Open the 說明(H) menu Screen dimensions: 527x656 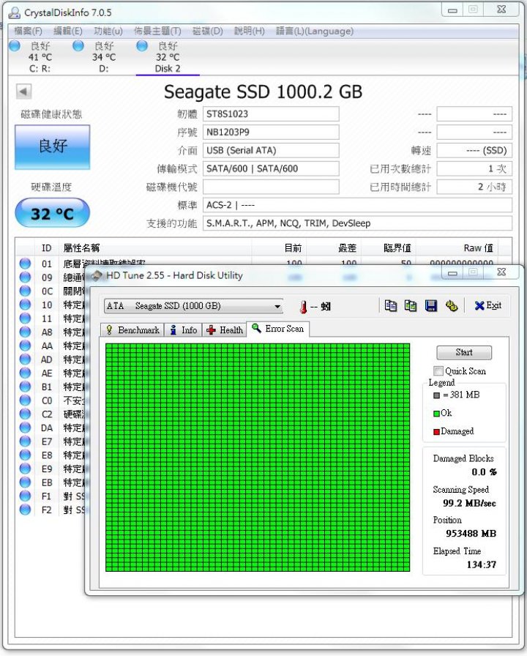(x=250, y=31)
